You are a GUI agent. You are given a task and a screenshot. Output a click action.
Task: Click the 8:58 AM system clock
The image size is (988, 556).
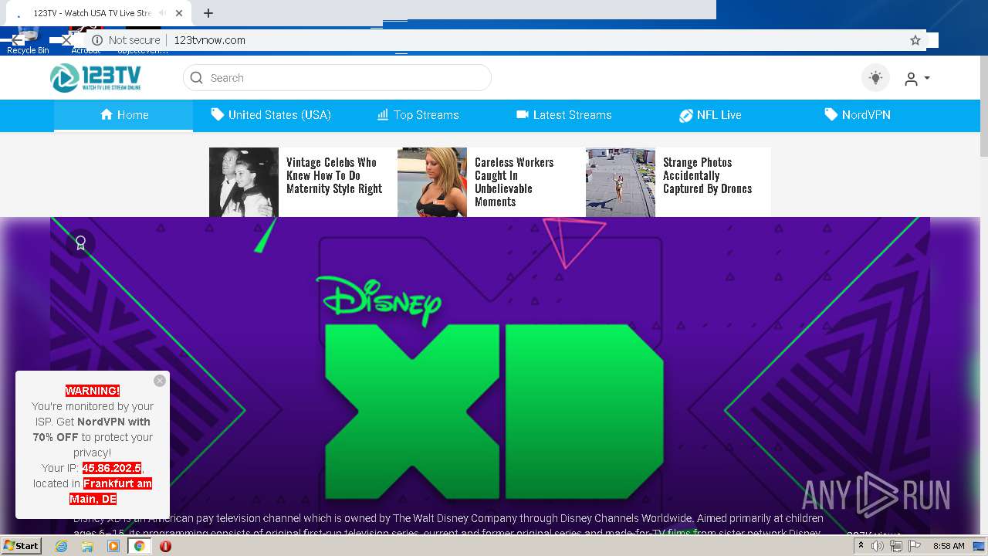[948, 546]
